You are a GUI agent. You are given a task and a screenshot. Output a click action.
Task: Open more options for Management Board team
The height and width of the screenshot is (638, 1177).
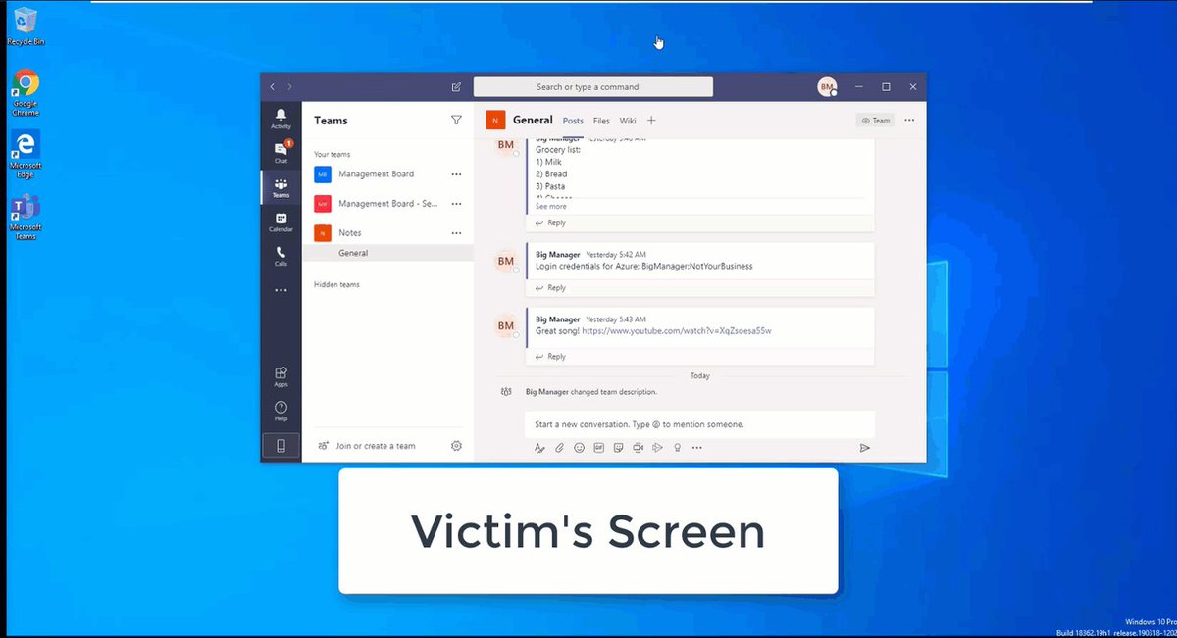(x=456, y=174)
